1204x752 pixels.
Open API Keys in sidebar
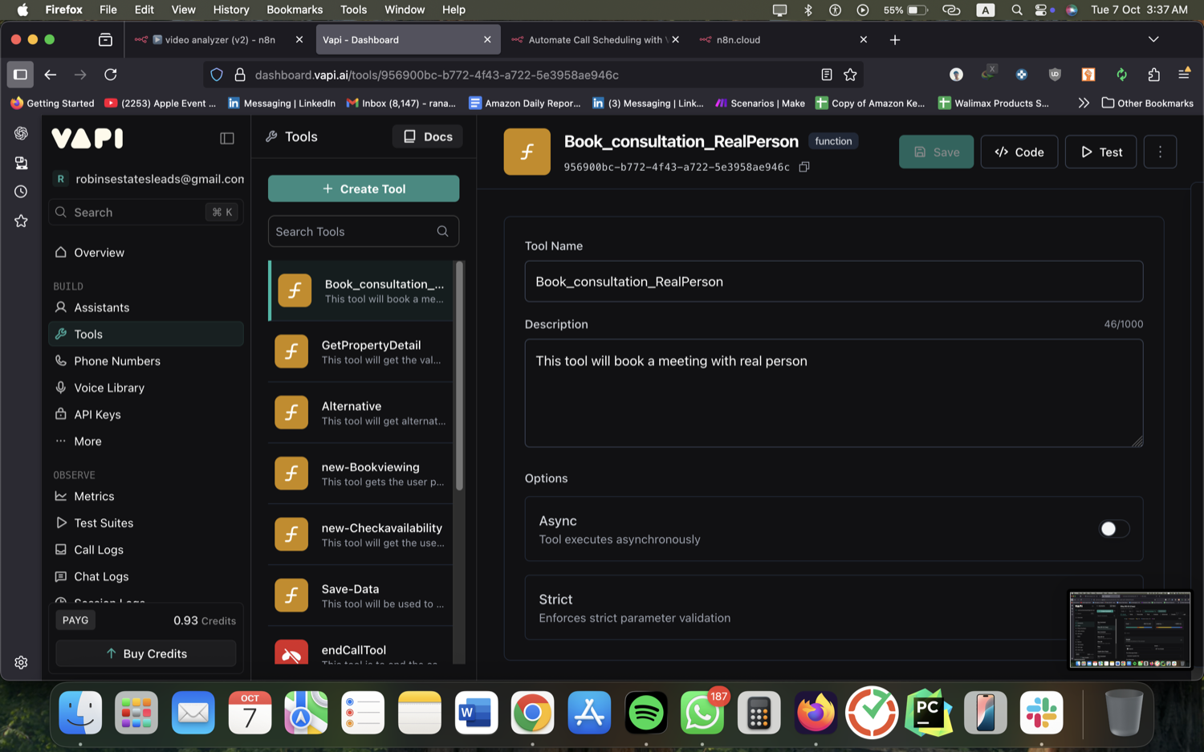[x=146, y=414]
